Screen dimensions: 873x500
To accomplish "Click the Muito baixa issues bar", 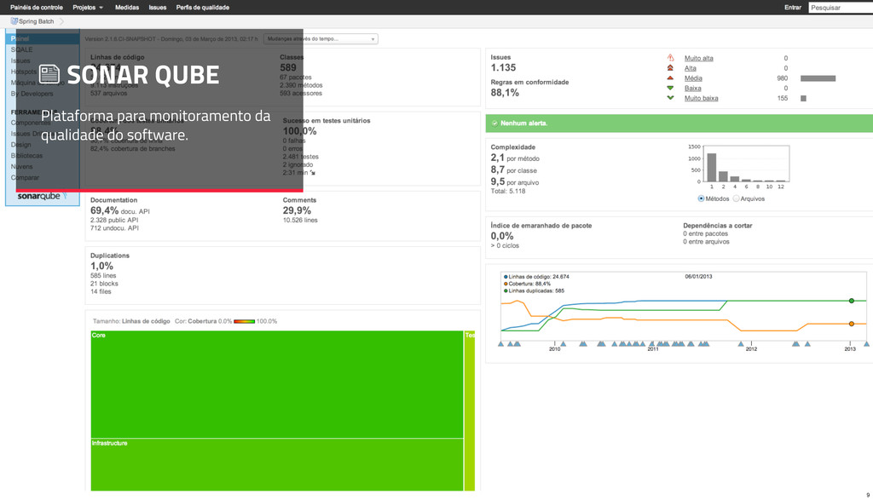I will 803,98.
